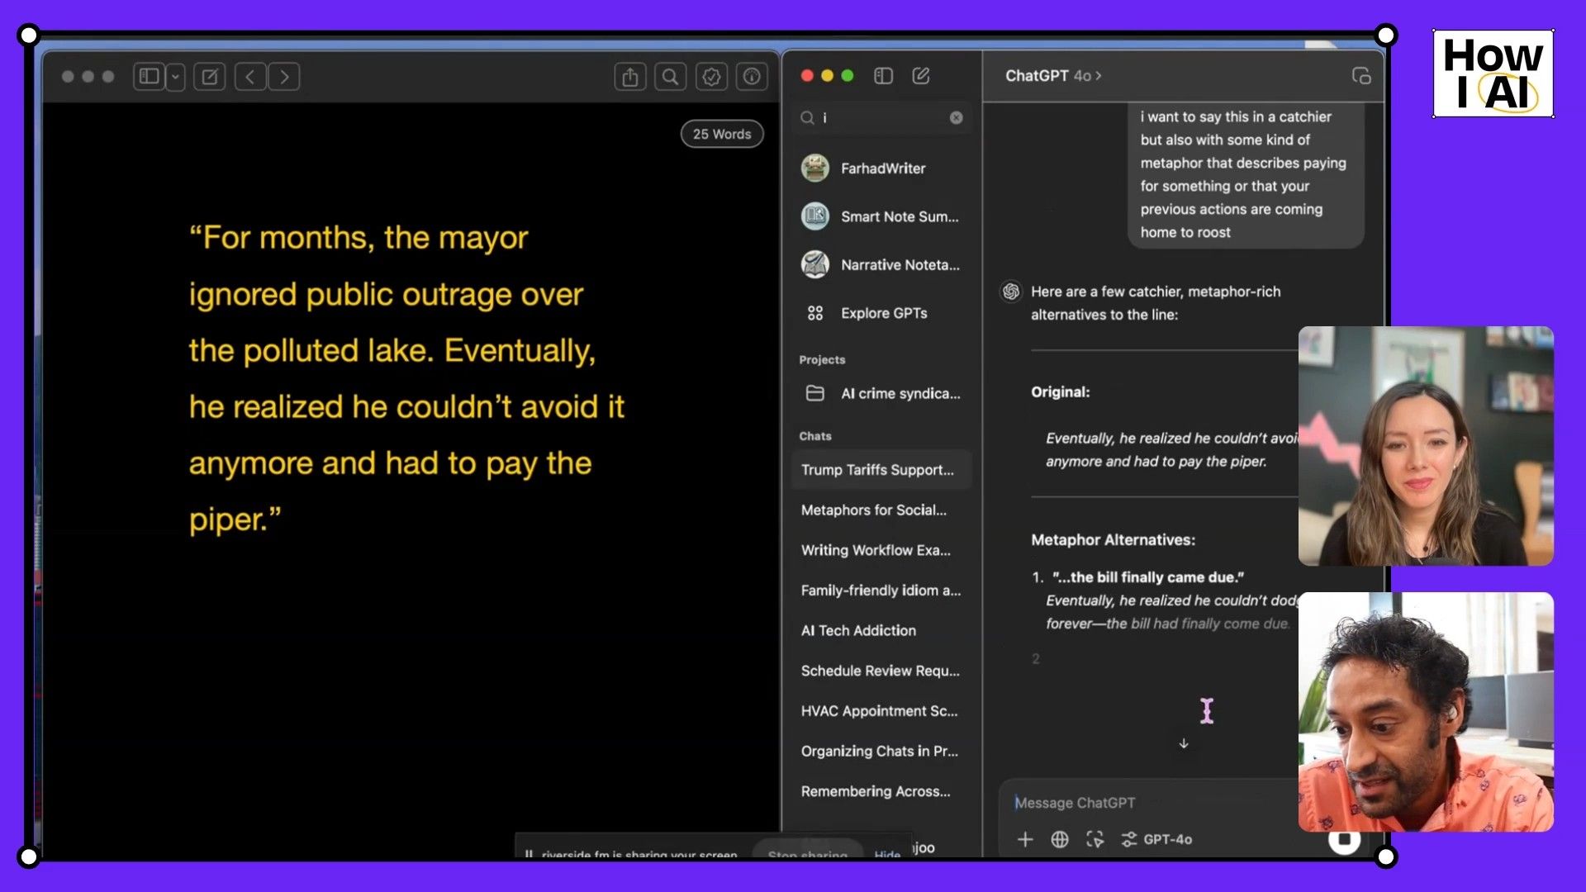
Task: Open Explore GPTs
Action: coord(881,313)
